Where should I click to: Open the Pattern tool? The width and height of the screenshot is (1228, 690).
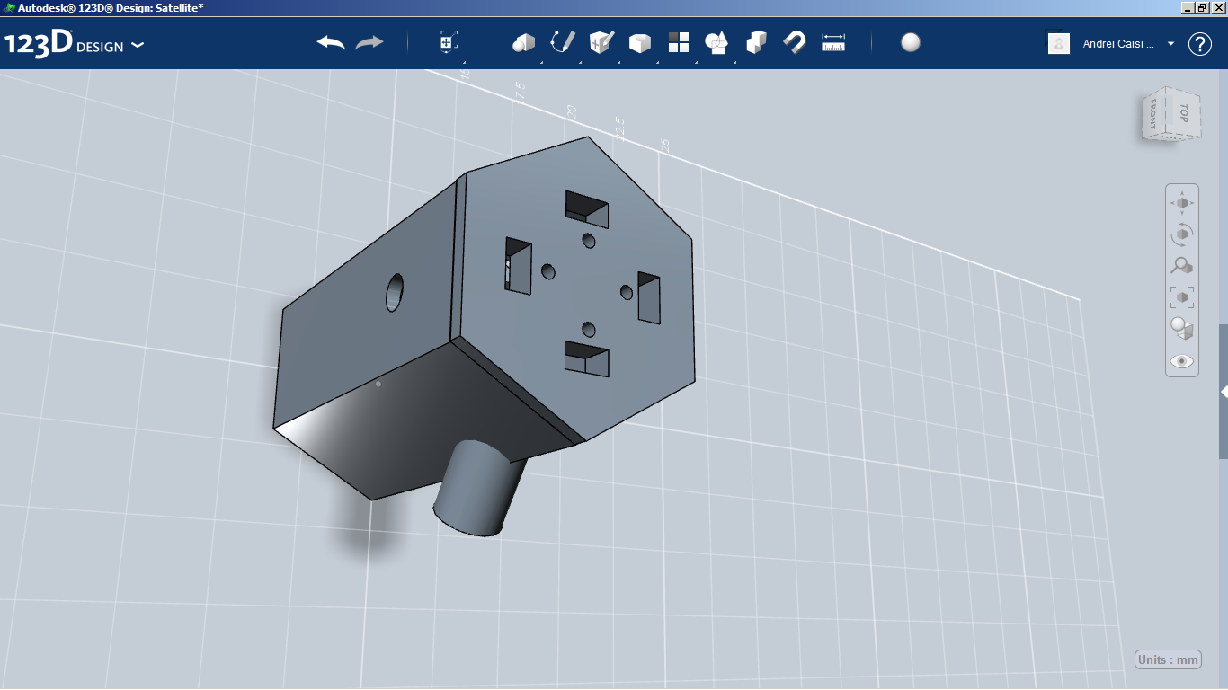click(679, 42)
